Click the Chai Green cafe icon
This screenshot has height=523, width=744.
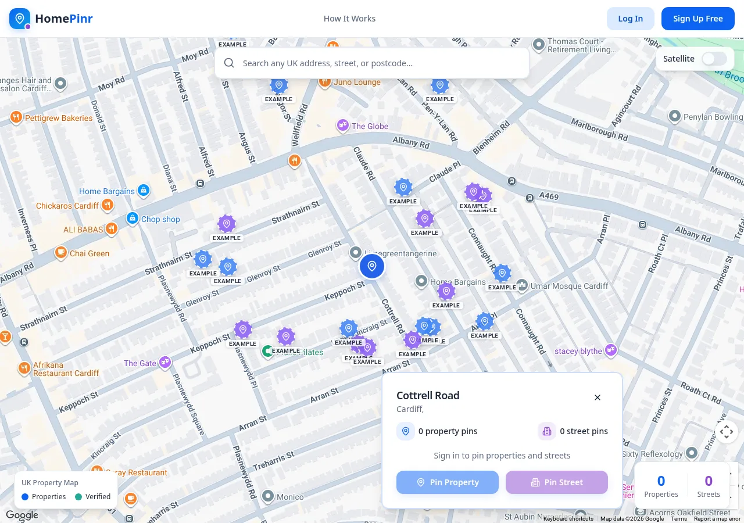tap(61, 253)
